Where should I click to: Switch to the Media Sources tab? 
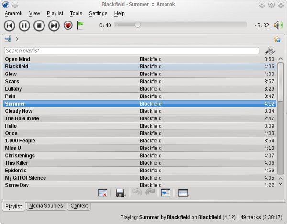pyautogui.click(x=46, y=206)
